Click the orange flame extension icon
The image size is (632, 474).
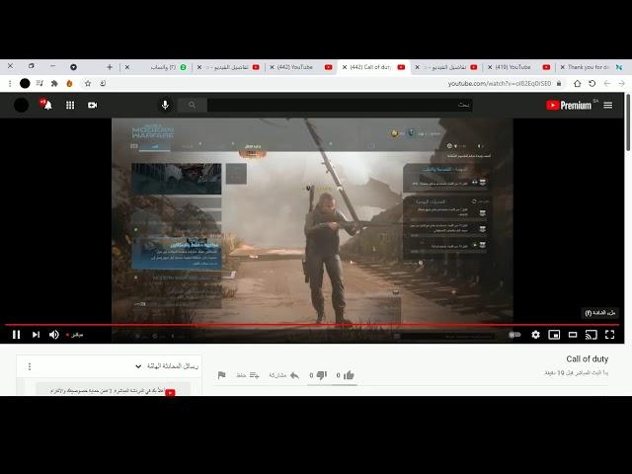[69, 83]
